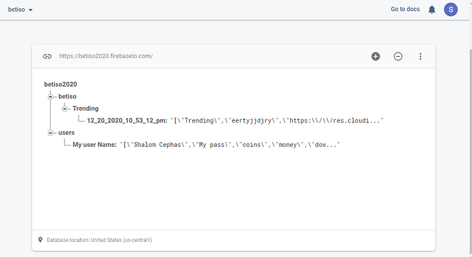Edit the Shalom Cephas value string
This screenshot has width=472, height=257.
tap(230, 144)
